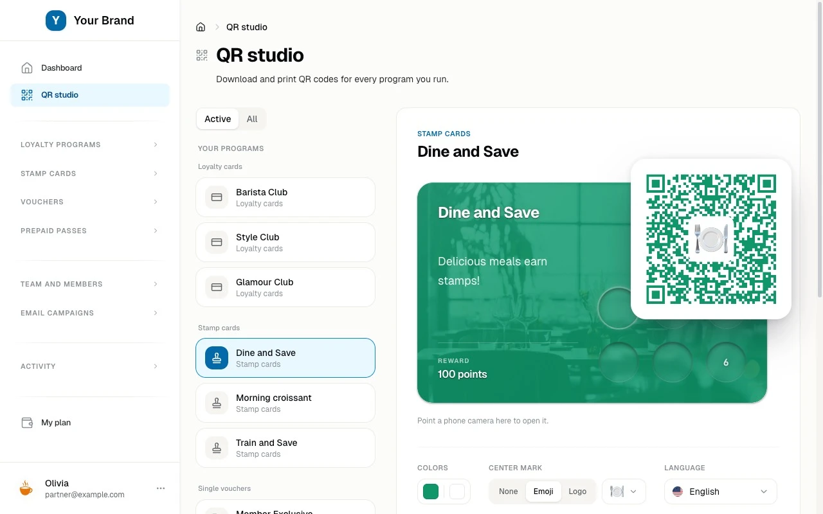Click the home breadcrumb icon
This screenshot has height=514, width=823.
[201, 27]
